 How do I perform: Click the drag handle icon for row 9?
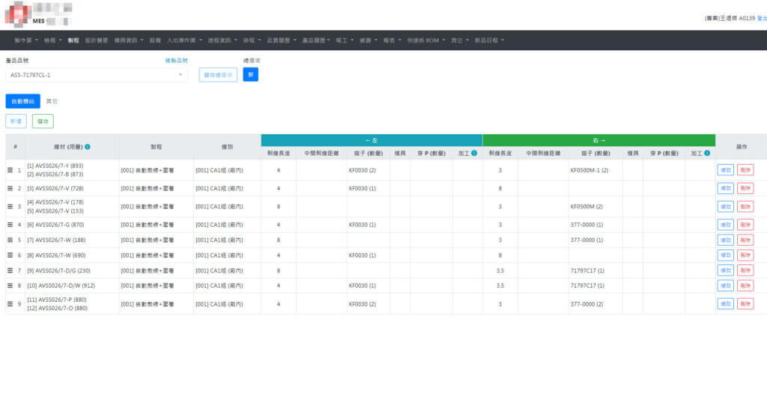coord(10,303)
